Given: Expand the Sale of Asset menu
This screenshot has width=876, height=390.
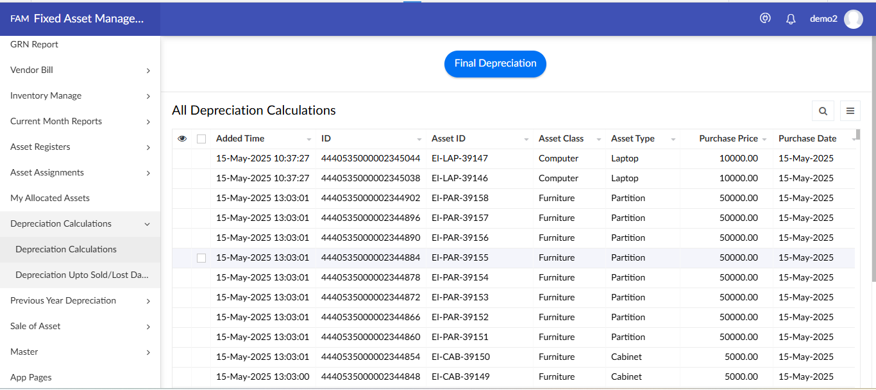Looking at the screenshot, I should click(148, 327).
